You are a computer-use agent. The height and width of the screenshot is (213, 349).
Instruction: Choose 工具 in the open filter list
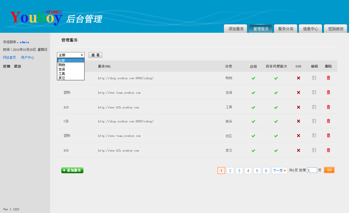tap(71, 74)
